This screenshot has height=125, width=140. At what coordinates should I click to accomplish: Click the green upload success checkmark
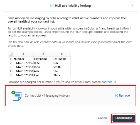[13, 92]
